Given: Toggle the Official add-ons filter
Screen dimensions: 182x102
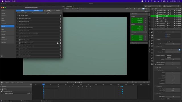Looking at the screenshot, I should (x=23, y=10).
